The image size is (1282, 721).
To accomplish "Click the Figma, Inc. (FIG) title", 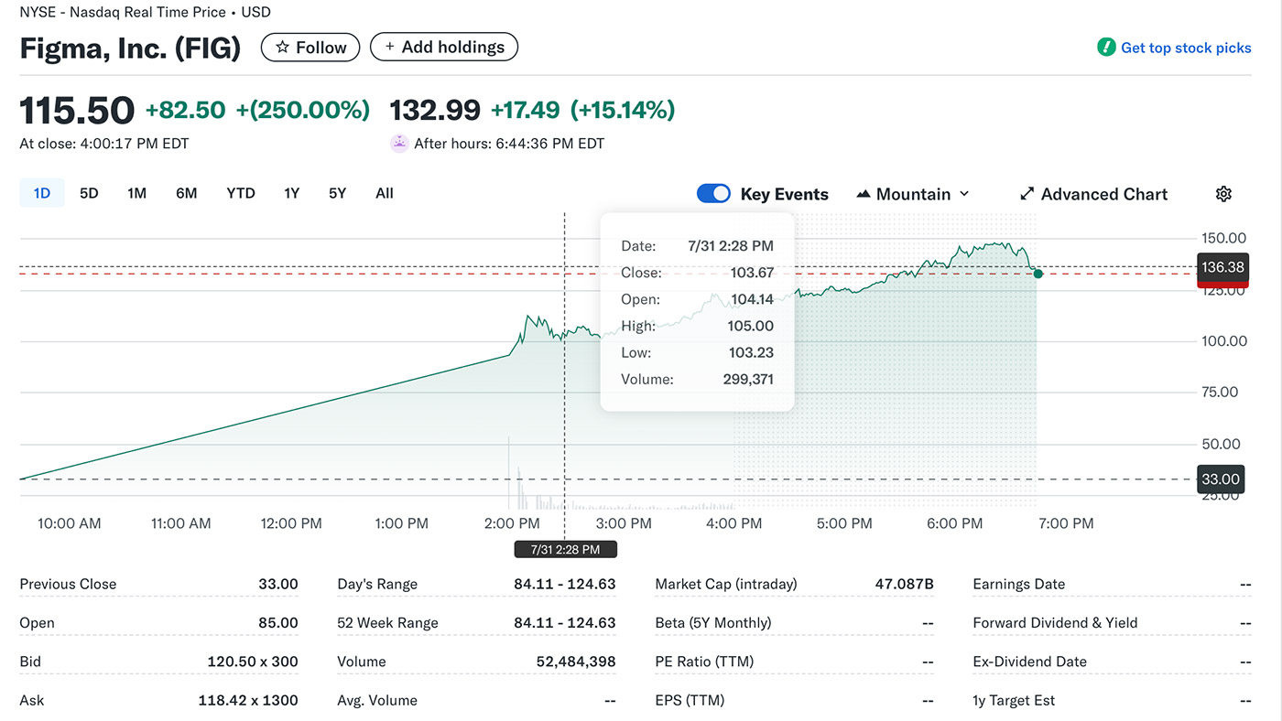I will (x=130, y=48).
